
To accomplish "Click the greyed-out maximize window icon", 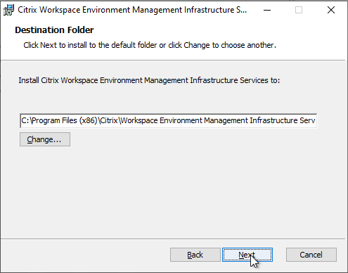I will coord(299,10).
